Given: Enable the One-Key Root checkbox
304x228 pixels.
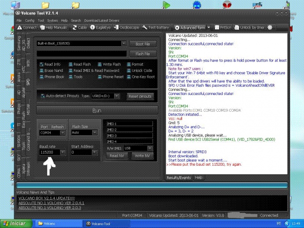Looking at the screenshot, I should (129, 77).
